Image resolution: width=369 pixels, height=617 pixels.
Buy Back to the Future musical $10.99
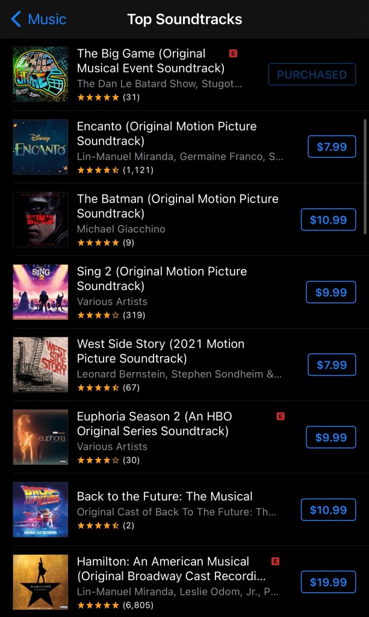point(328,510)
